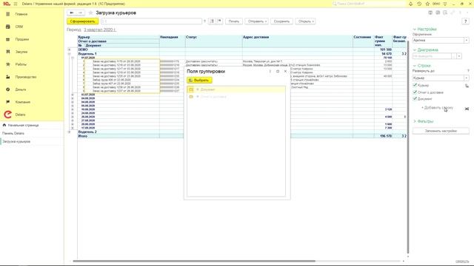Open the Производство section in sidebar
Screen dimensions: 474x266
(26, 77)
